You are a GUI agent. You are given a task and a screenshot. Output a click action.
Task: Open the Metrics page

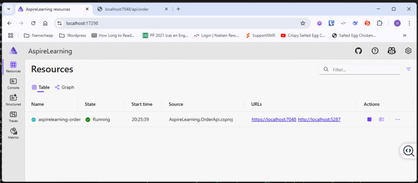(x=13, y=134)
